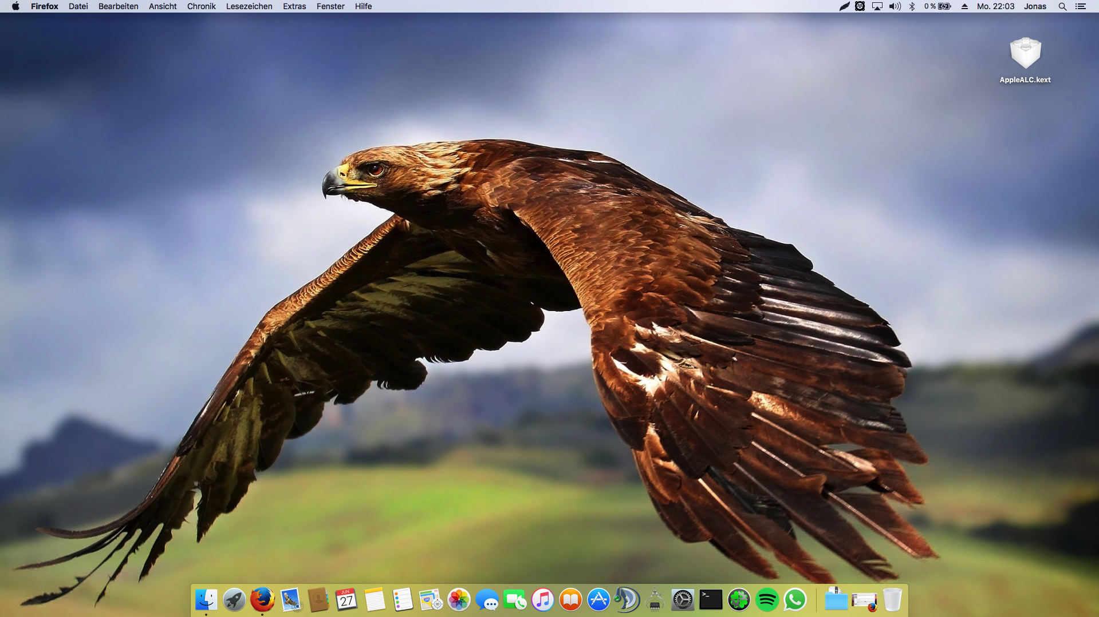Open the volume control in menu bar
The image size is (1099, 617).
pyautogui.click(x=895, y=6)
